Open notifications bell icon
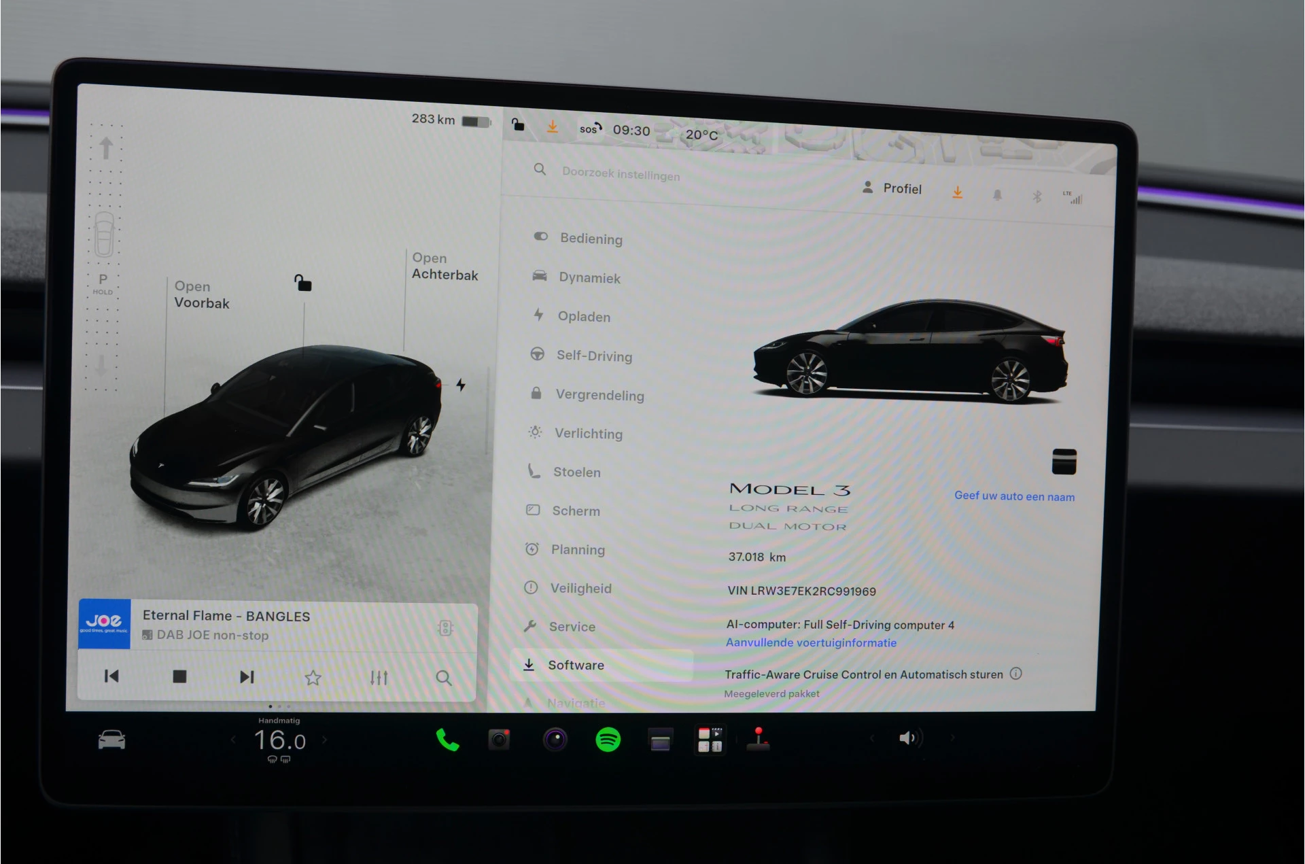This screenshot has height=864, width=1305. (997, 195)
